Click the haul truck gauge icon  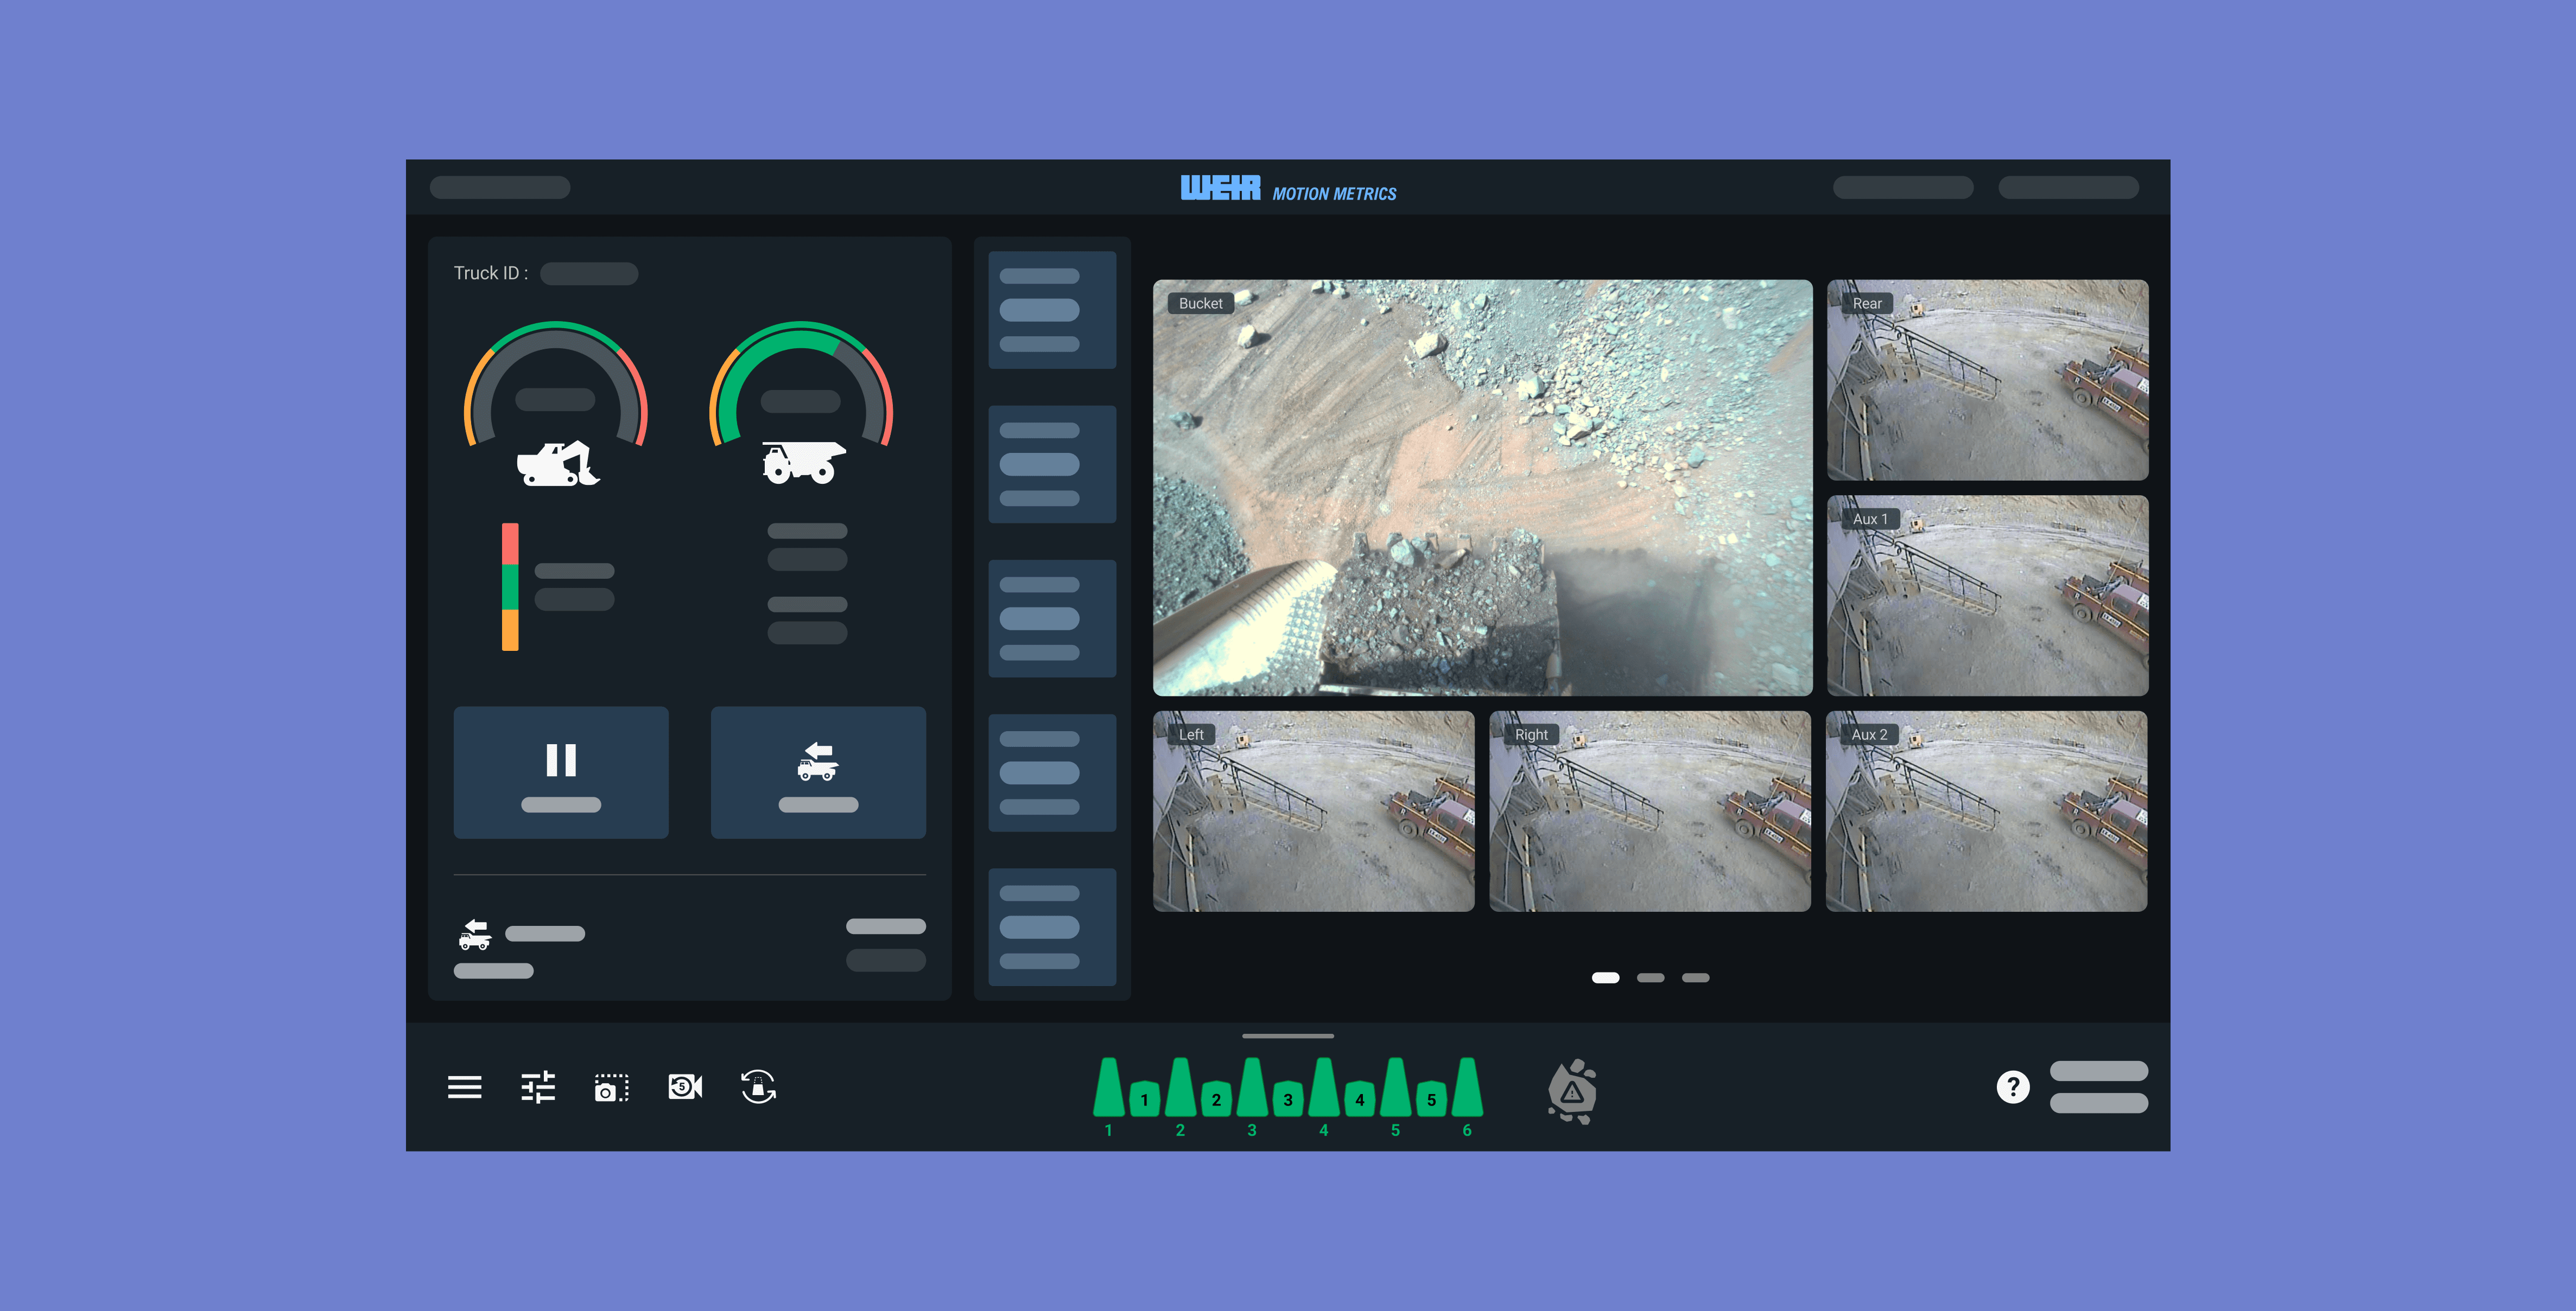coord(803,463)
